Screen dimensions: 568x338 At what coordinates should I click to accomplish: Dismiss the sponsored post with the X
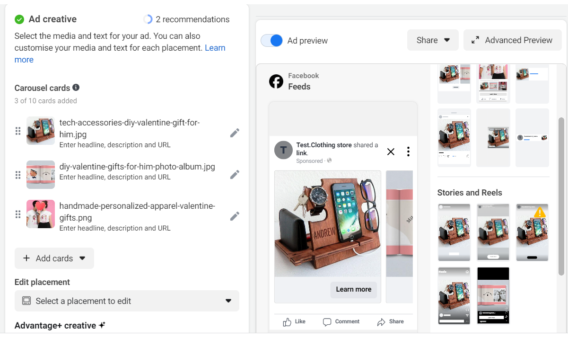point(391,151)
